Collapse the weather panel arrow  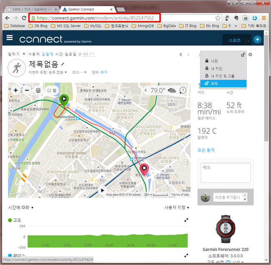click(146, 90)
